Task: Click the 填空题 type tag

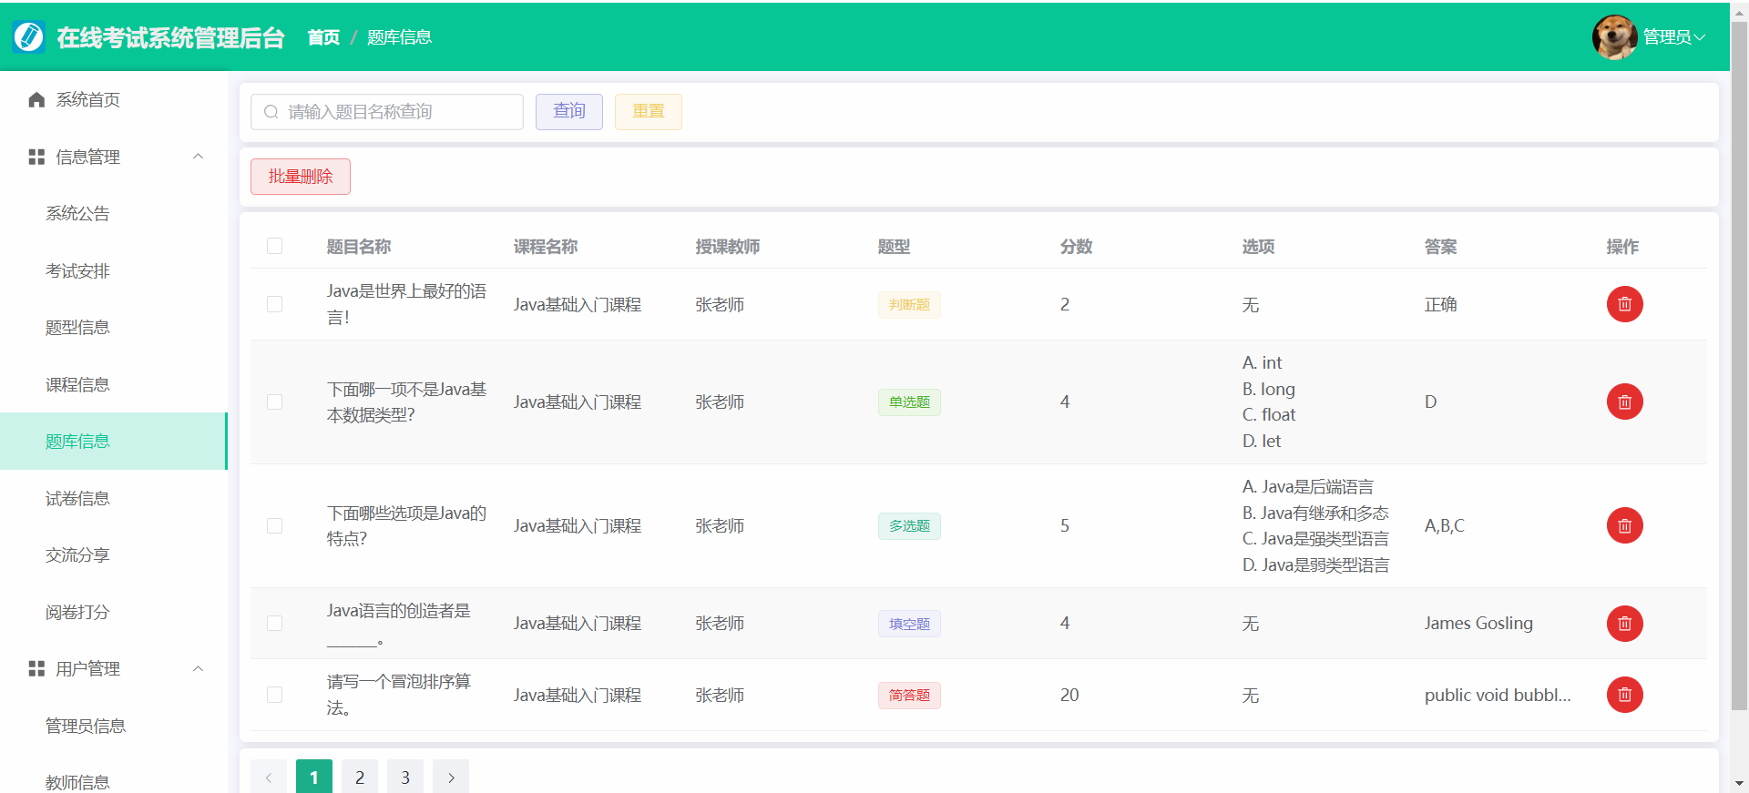Action: pos(909,624)
